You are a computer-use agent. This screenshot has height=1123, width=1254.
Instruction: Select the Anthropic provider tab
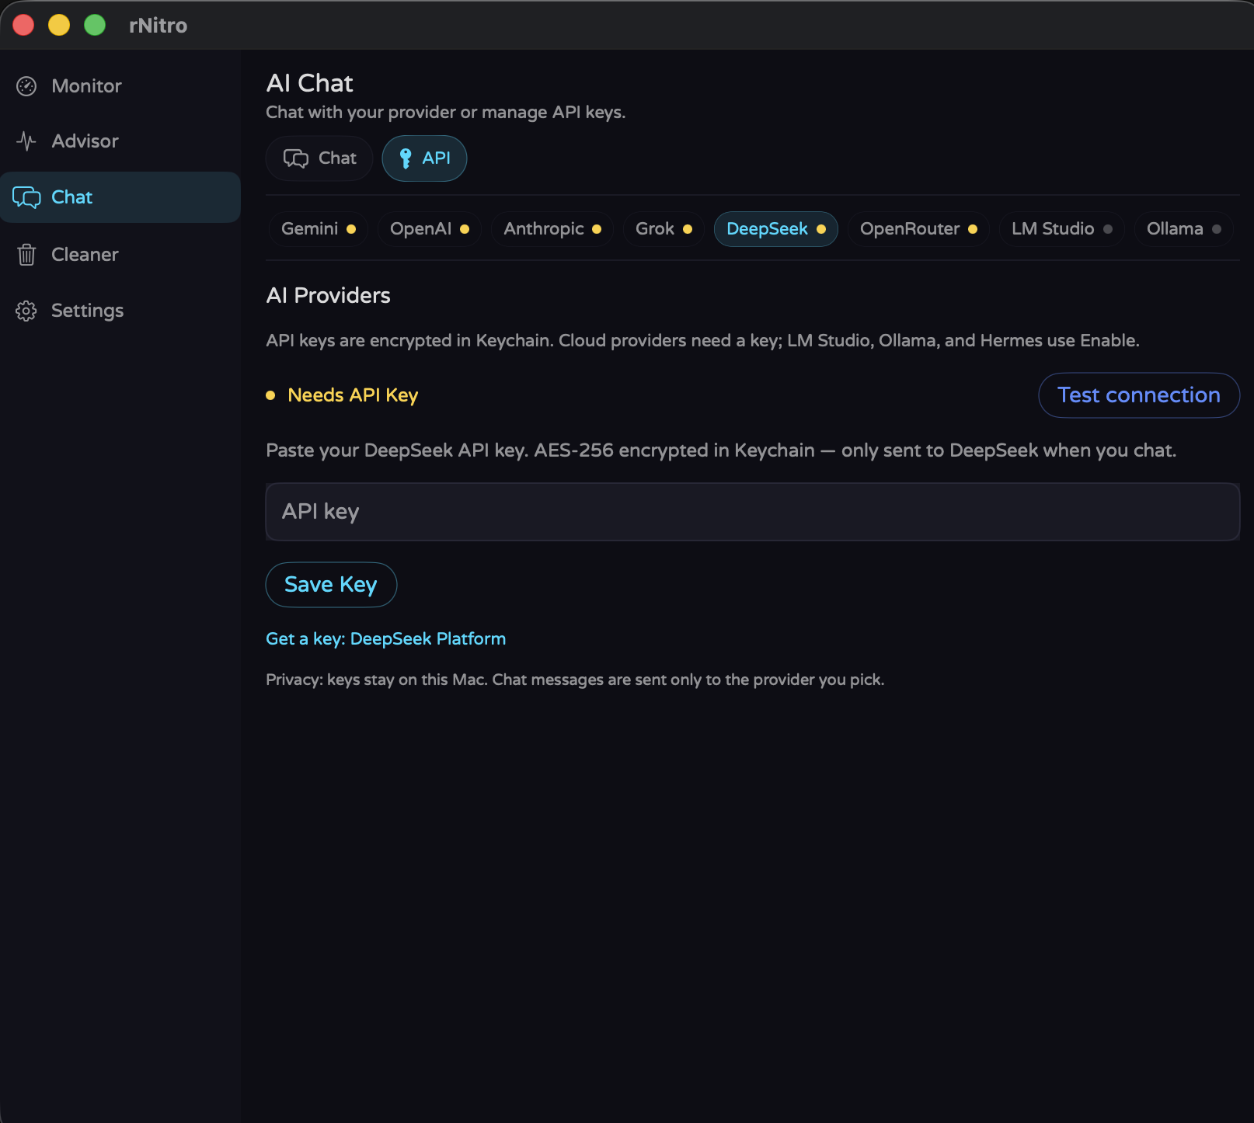pos(552,229)
